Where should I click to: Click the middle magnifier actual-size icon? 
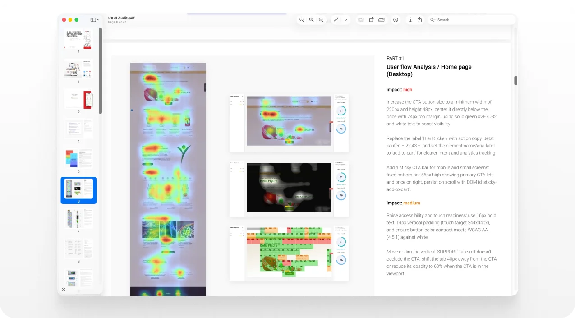311,20
